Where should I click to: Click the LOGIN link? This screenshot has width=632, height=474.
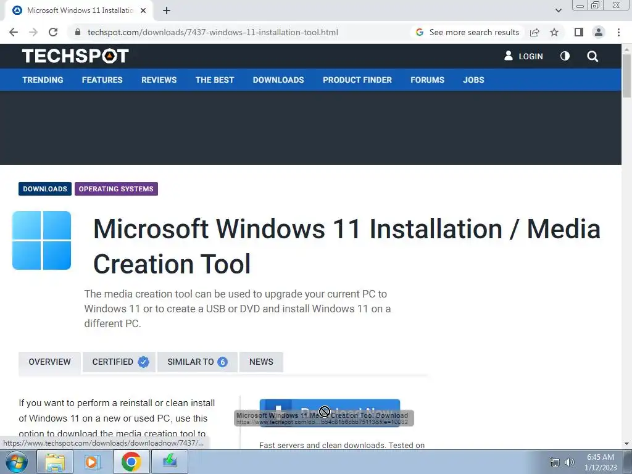(530, 56)
